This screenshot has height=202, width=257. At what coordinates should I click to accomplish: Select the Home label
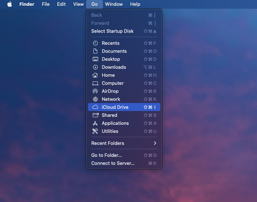point(108,75)
